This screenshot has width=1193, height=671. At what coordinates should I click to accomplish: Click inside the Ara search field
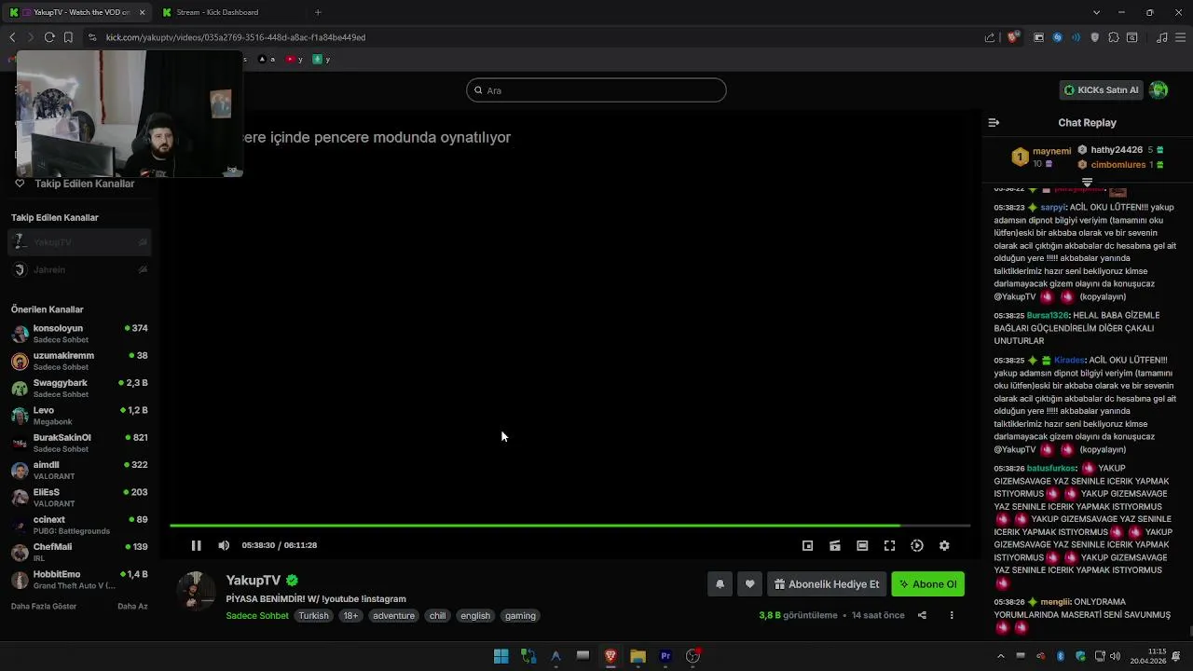596,90
